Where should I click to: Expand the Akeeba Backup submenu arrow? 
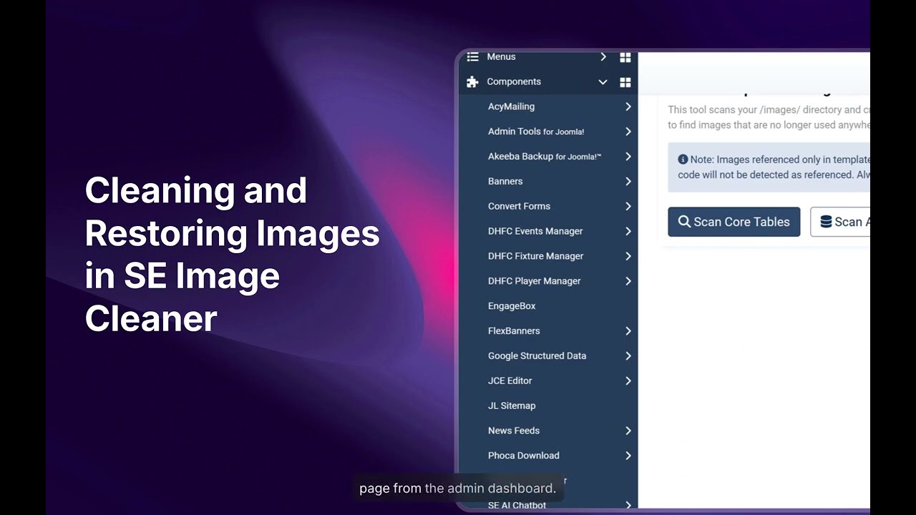click(x=628, y=157)
